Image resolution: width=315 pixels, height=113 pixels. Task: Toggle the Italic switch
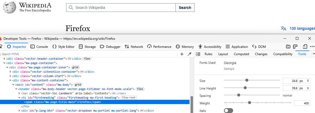pos(229,111)
